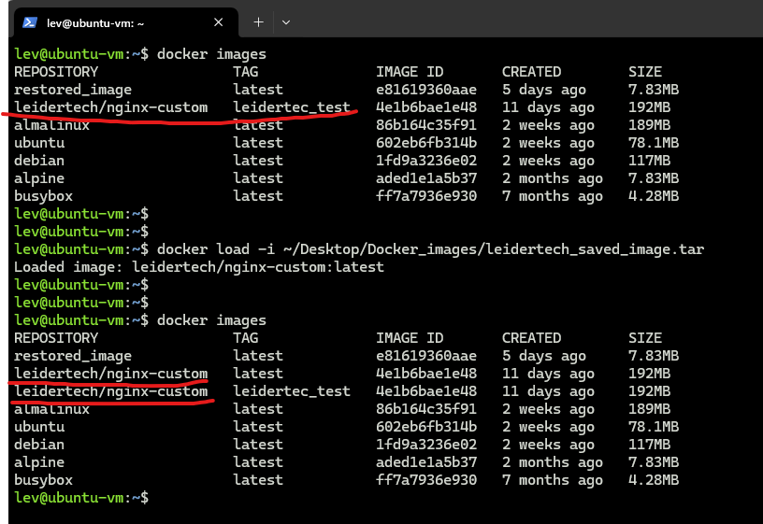The height and width of the screenshot is (524, 763).
Task: Click 'almalinux' in listing before docker load
Action: pyautogui.click(x=51, y=125)
